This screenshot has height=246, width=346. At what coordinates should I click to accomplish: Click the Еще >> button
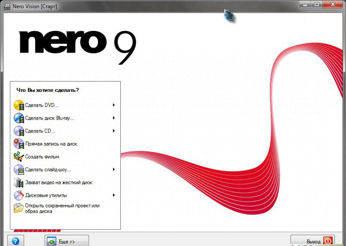click(67, 241)
